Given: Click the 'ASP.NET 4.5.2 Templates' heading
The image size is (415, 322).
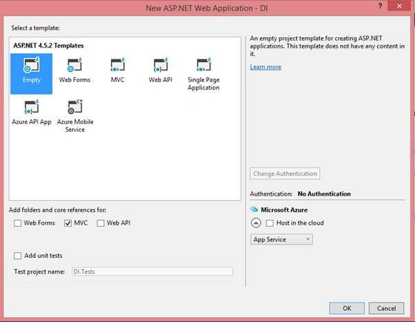Looking at the screenshot, I should tap(48, 46).
